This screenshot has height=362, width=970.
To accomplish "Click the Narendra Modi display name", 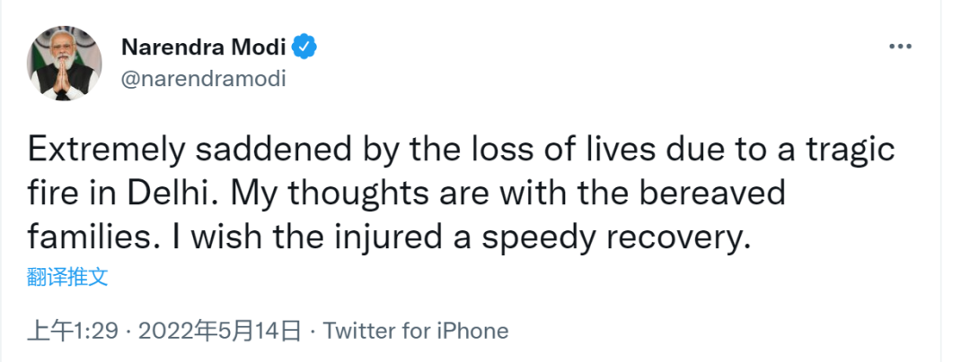I will pos(206,46).
